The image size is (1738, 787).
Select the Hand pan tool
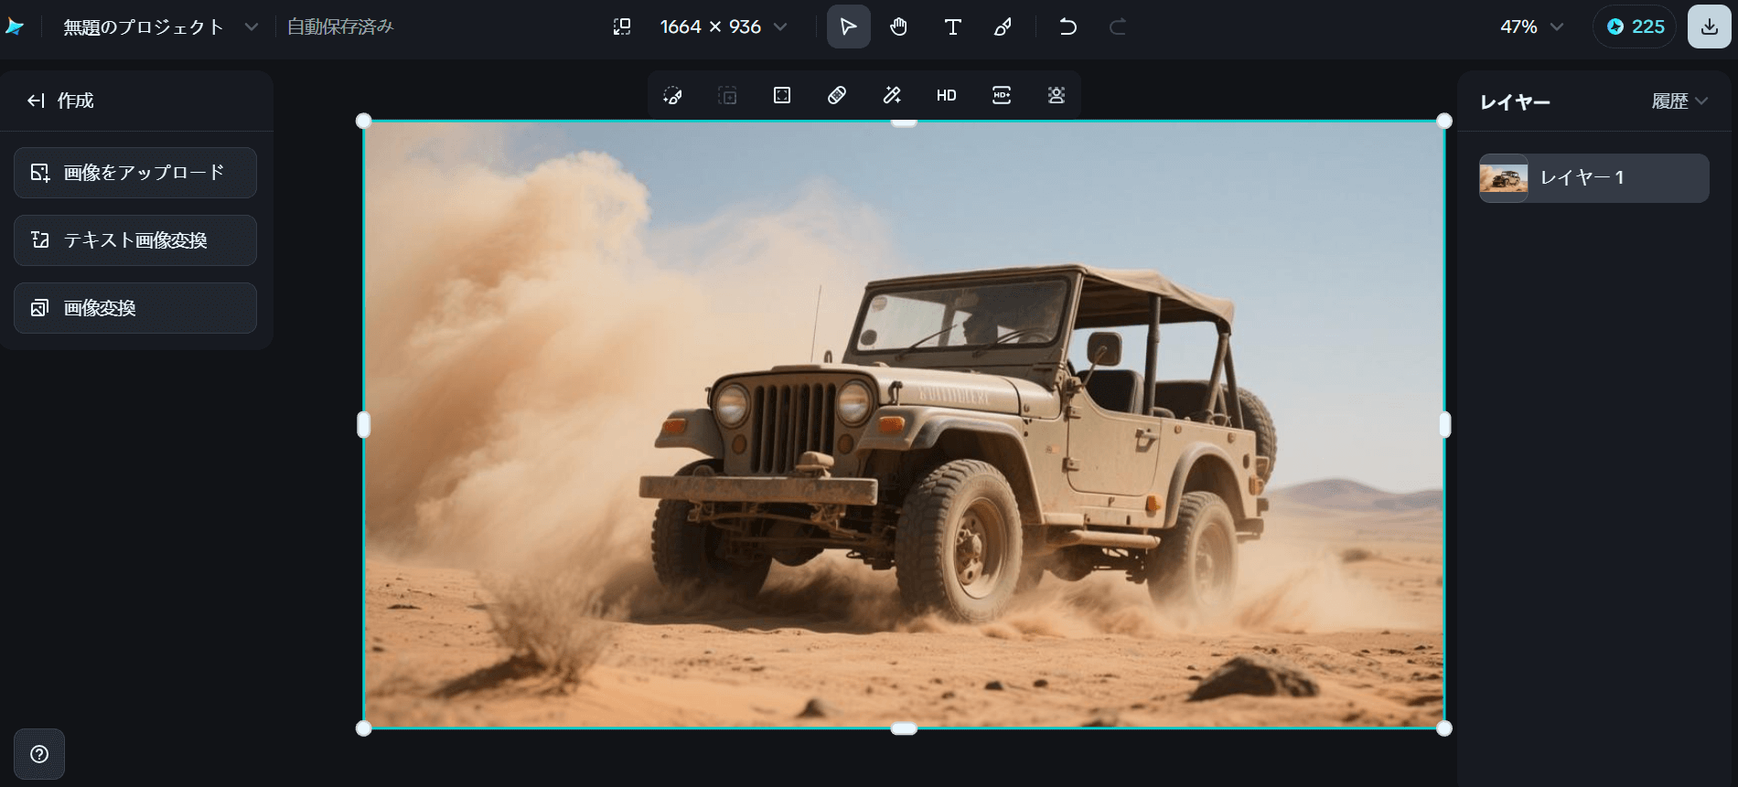[x=899, y=27]
